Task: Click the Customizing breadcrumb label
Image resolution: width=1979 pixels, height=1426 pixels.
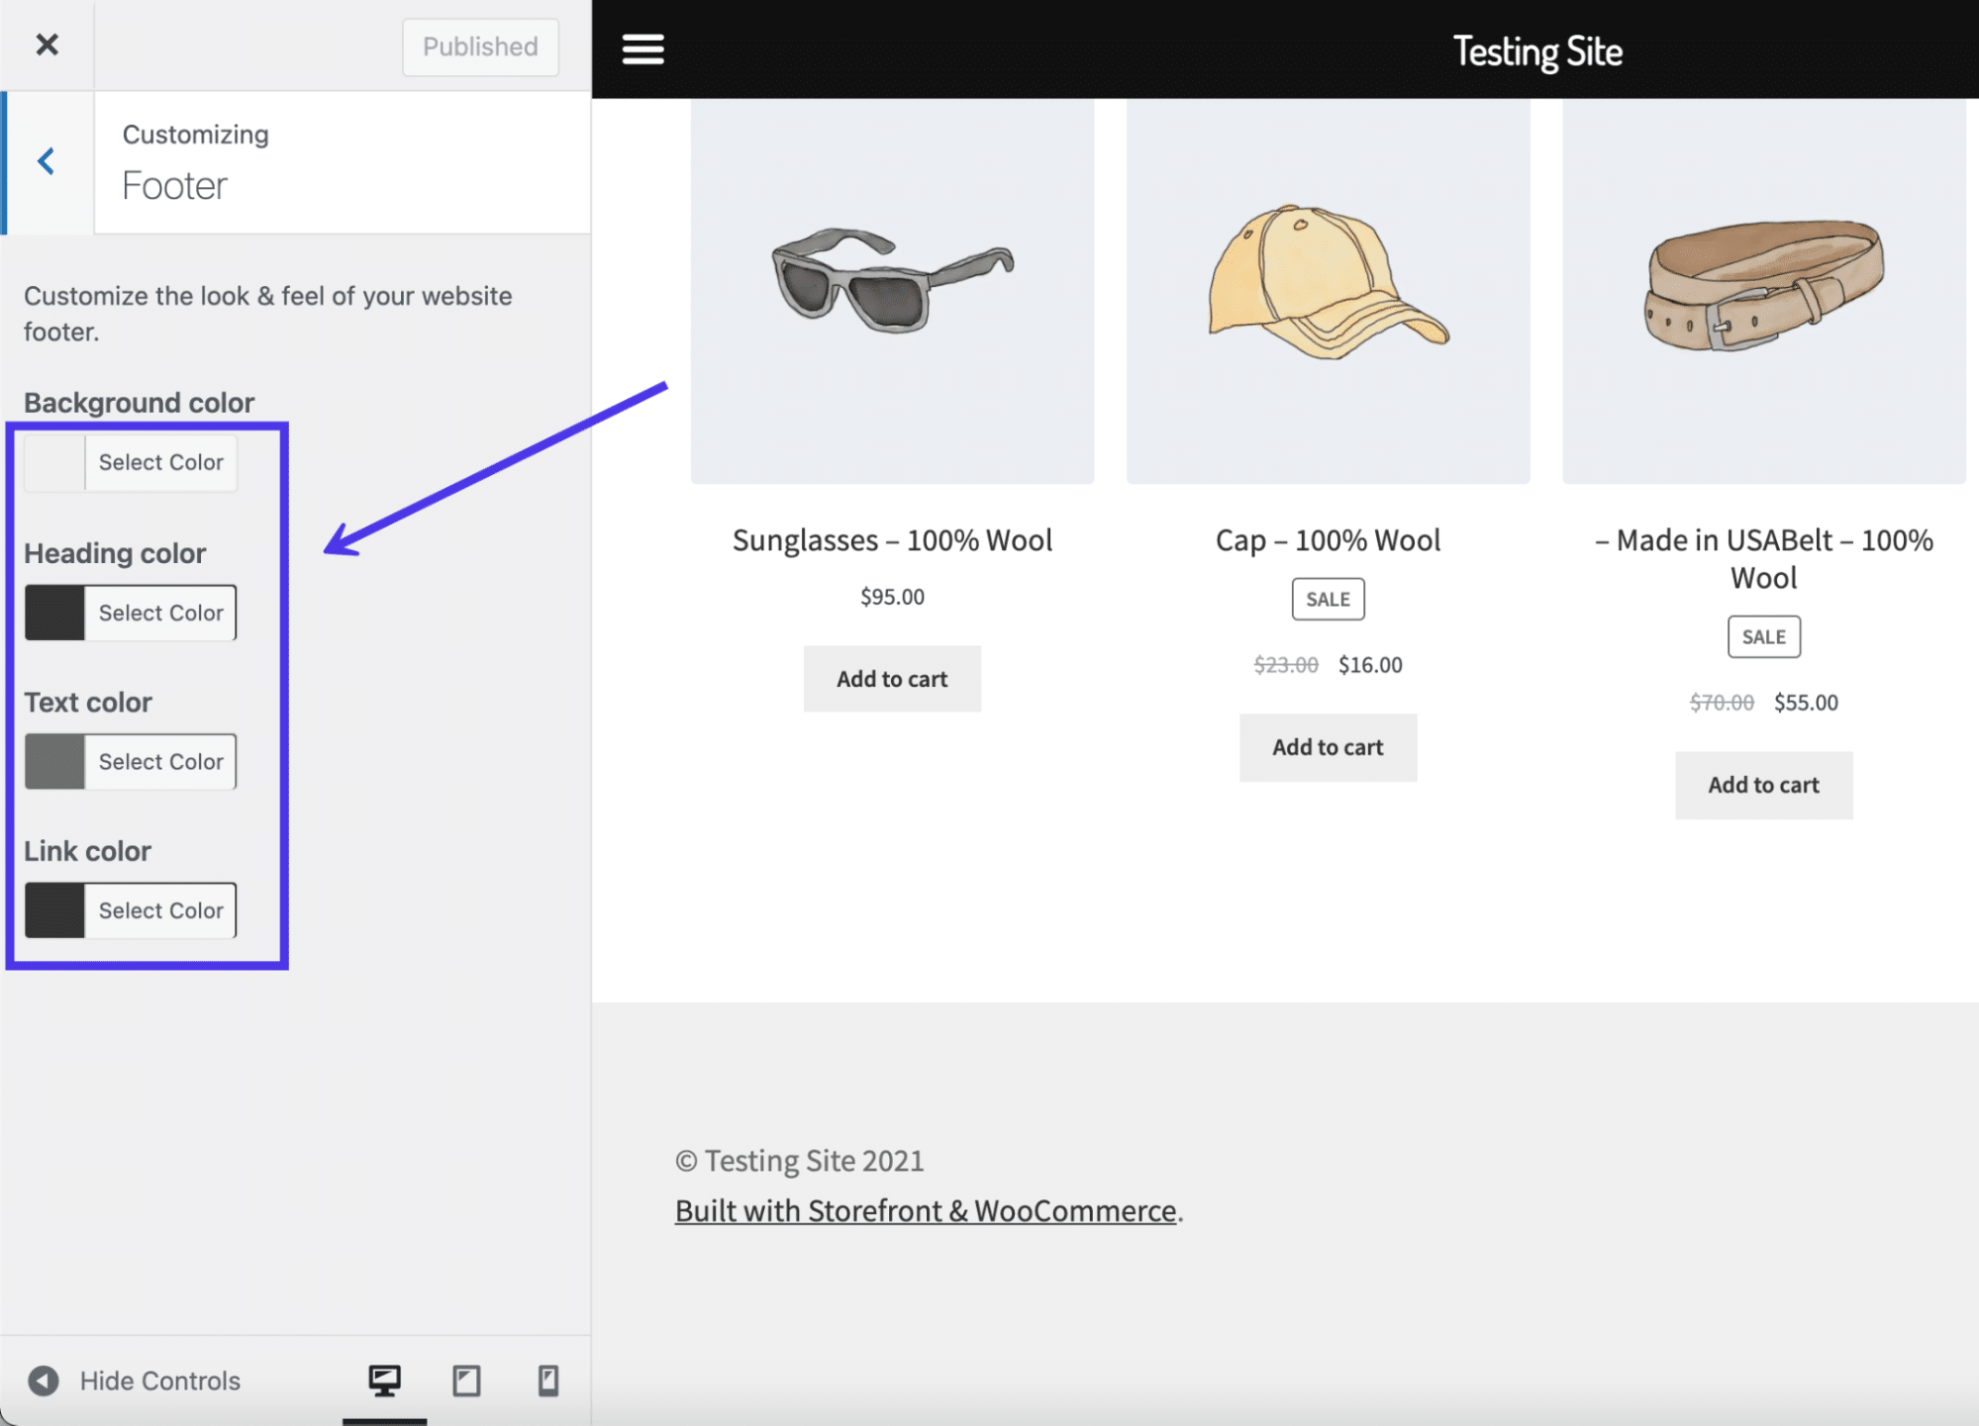Action: point(197,137)
